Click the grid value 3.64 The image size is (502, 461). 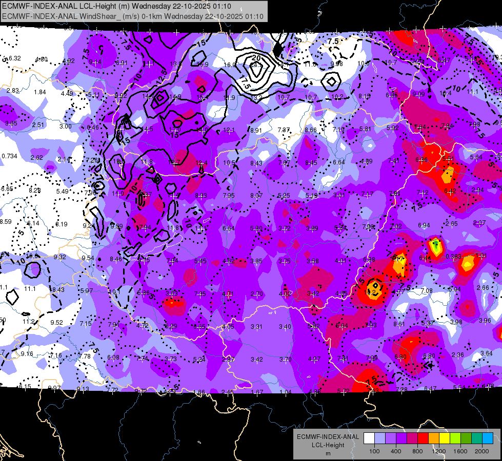487,353
